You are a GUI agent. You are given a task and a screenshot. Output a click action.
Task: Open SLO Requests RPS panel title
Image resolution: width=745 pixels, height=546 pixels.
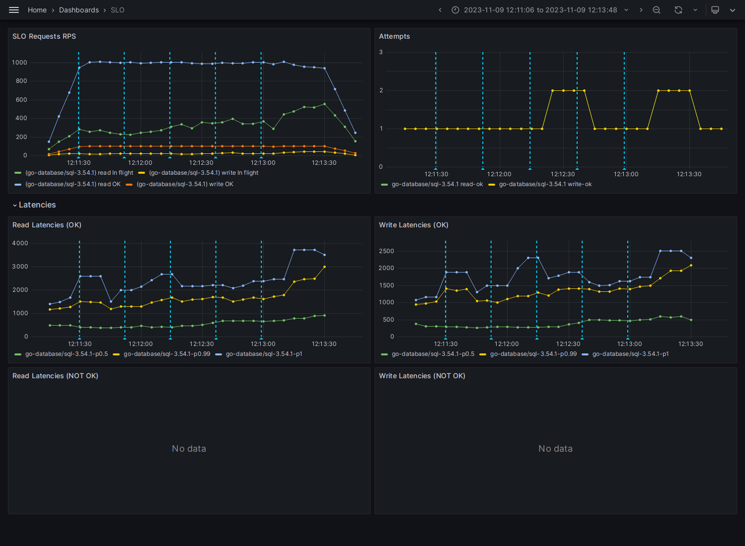pos(44,36)
